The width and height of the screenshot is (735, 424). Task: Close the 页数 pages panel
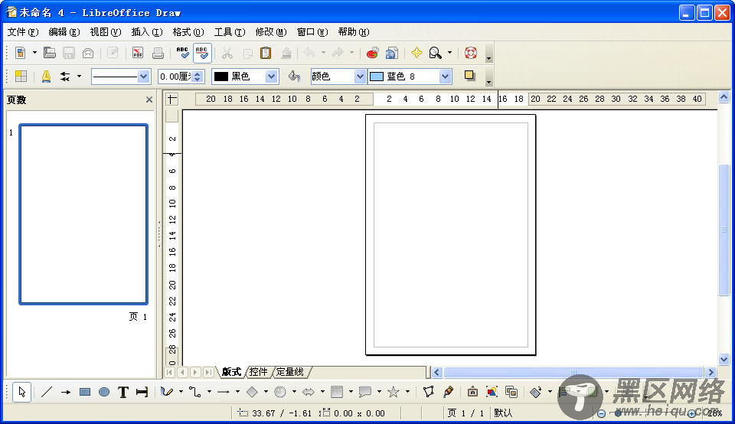(x=149, y=99)
